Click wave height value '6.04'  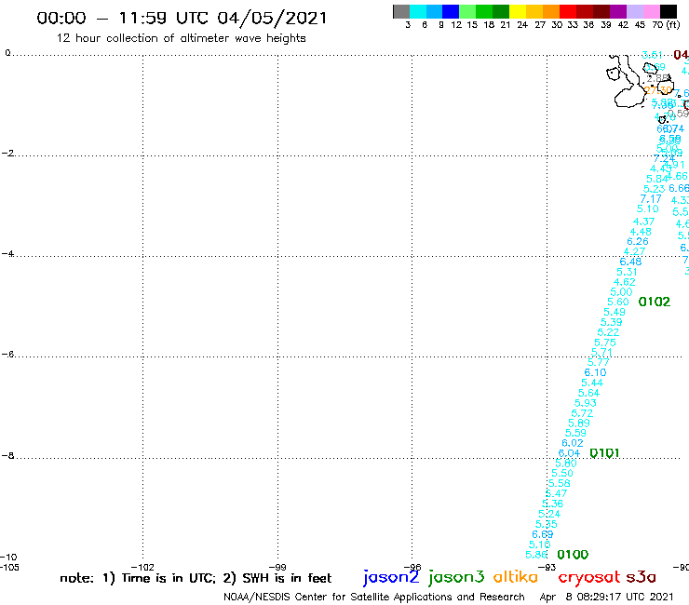point(569,453)
